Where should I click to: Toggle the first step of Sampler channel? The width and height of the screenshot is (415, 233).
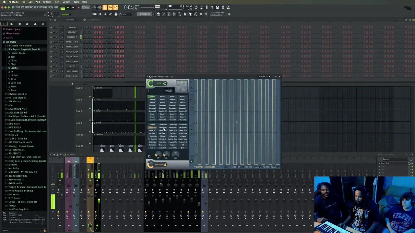pos(84,28)
